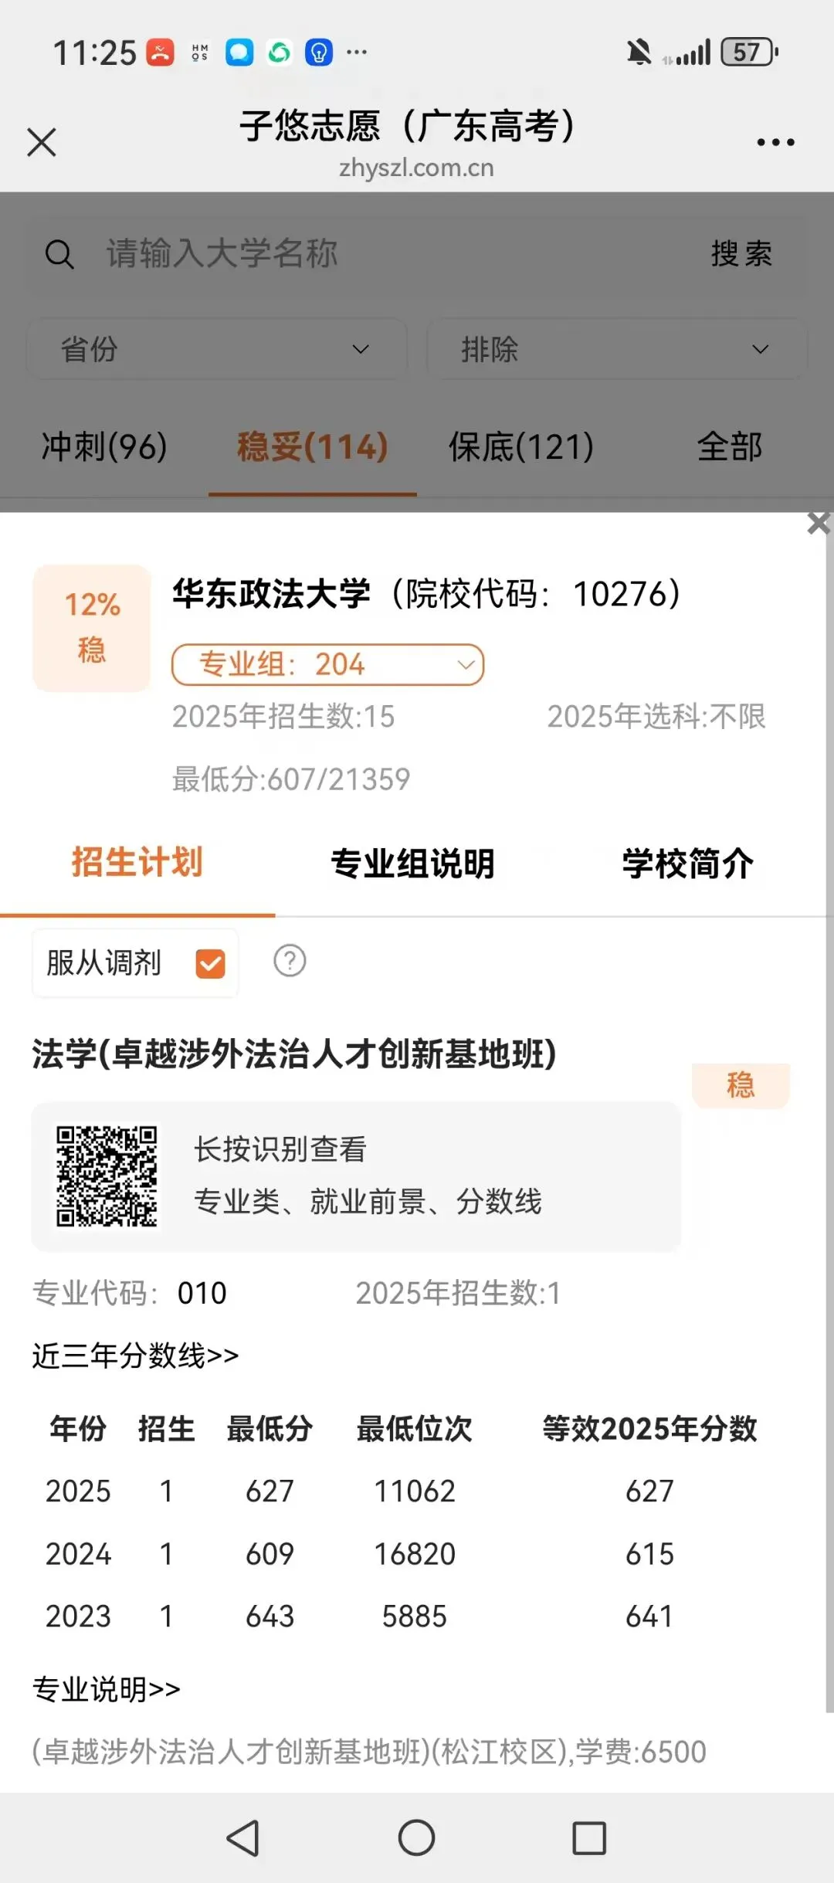The width and height of the screenshot is (834, 1883).
Task: Open the three-dot more options menu
Action: tap(775, 142)
